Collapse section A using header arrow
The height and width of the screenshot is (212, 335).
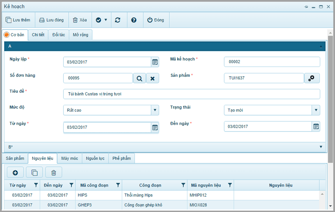coord(321,47)
